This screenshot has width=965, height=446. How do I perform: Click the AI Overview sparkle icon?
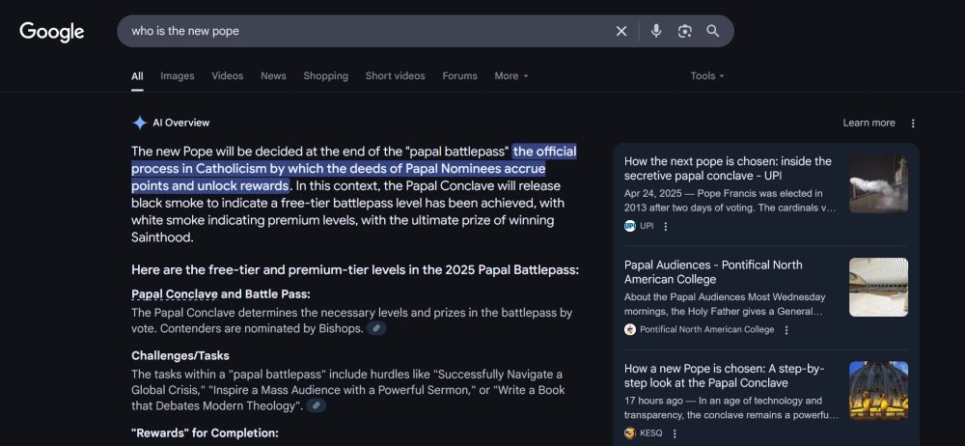tap(139, 123)
